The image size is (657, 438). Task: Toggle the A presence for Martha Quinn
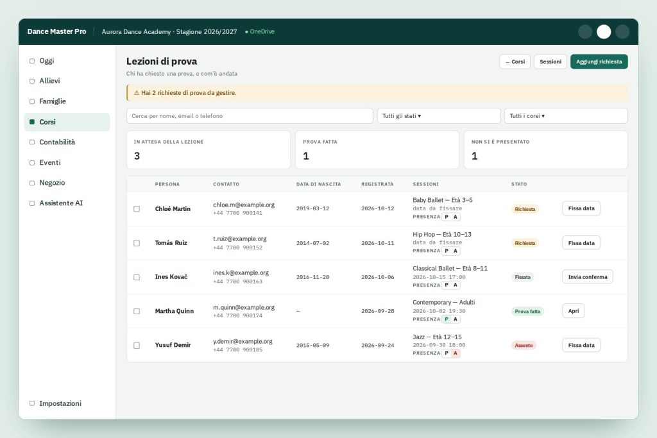pyautogui.click(x=456, y=319)
